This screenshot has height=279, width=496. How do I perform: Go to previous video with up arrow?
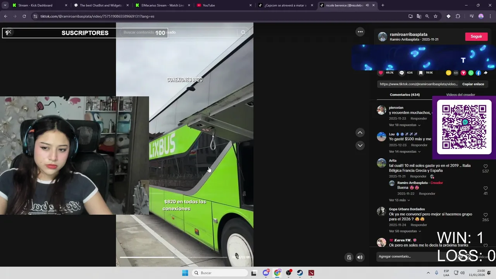(360, 133)
